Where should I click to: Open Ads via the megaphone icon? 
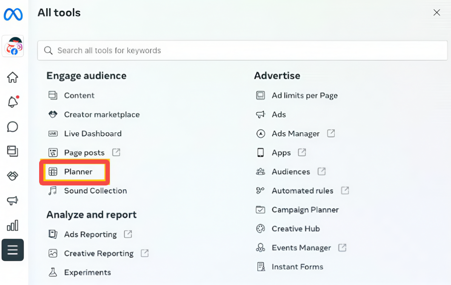pos(12,201)
